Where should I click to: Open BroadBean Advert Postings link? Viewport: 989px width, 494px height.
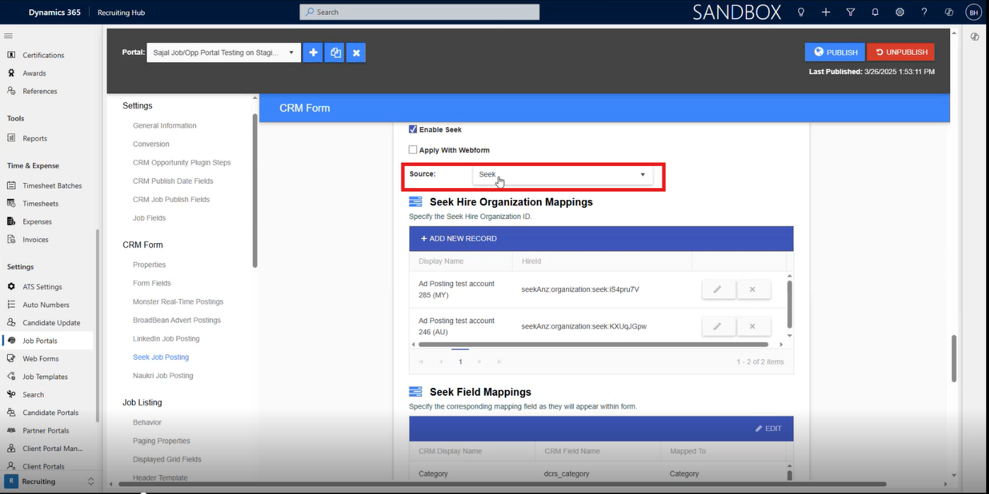tap(177, 320)
